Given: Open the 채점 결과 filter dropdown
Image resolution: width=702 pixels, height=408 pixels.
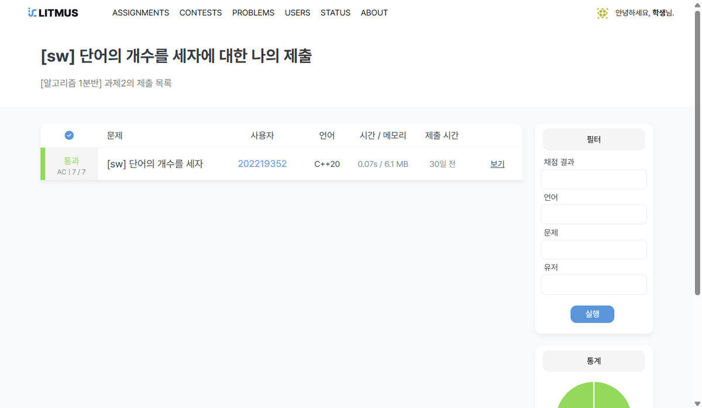Looking at the screenshot, I should [593, 180].
